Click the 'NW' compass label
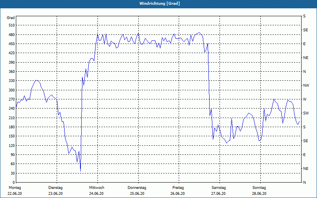This screenshot has width=317, height=198. click(x=306, y=86)
